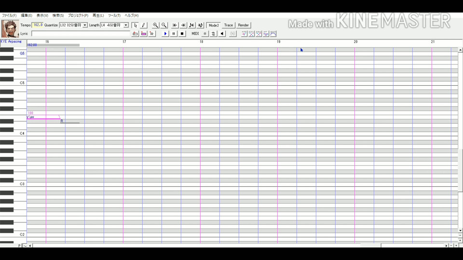Select the pink 'y uw' note

pyautogui.click(x=43, y=117)
